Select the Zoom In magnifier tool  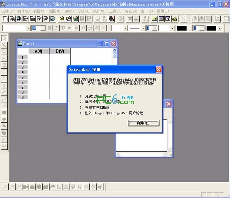point(4,45)
